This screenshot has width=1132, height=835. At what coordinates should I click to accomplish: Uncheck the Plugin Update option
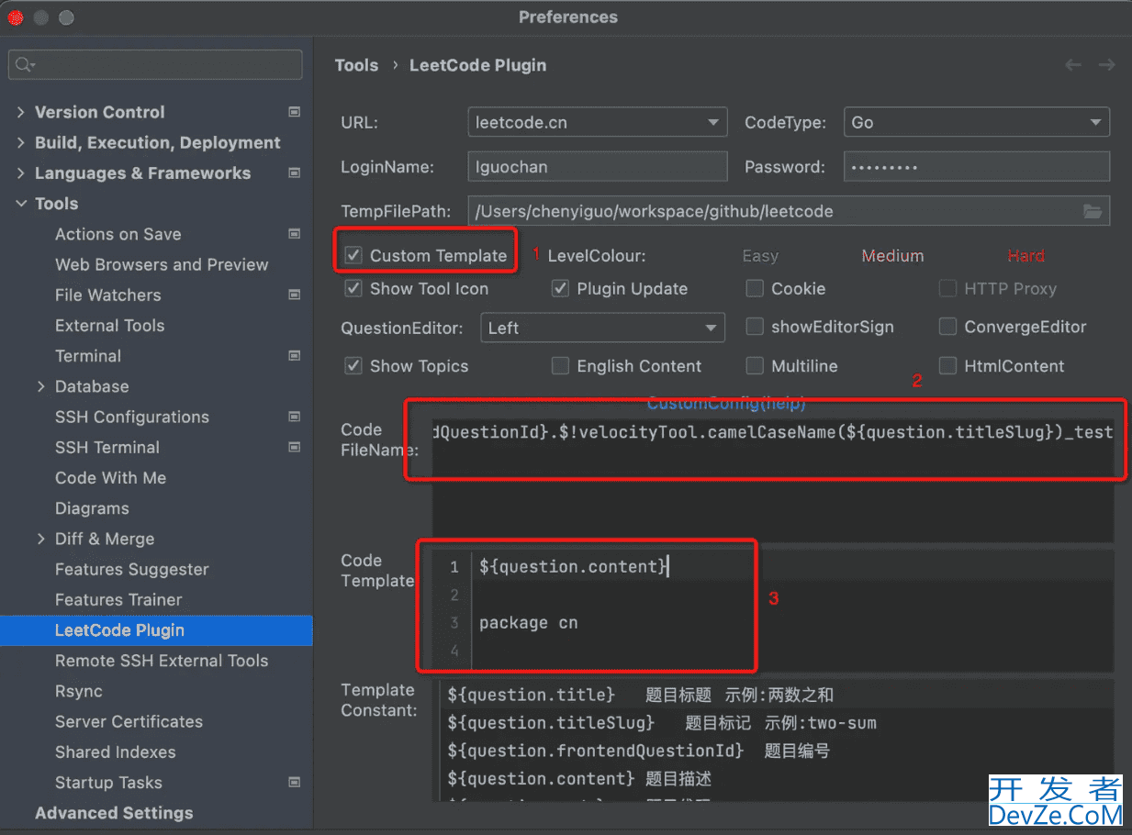560,288
